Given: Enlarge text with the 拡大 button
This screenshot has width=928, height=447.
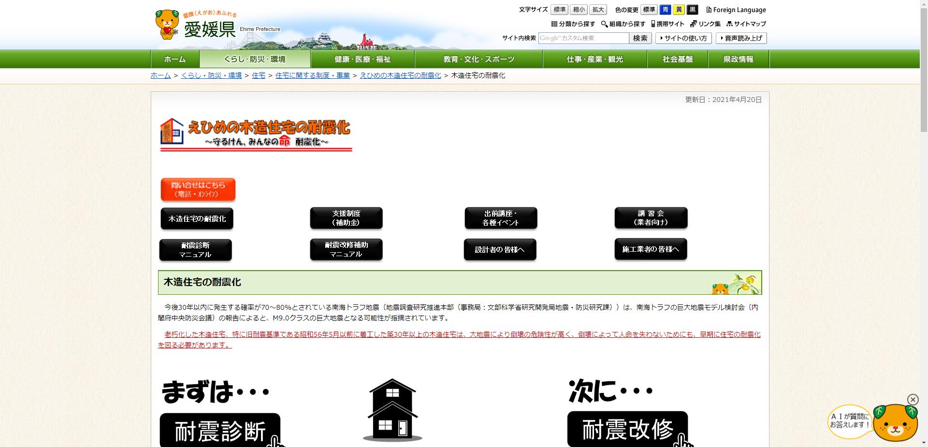Looking at the screenshot, I should 597,10.
